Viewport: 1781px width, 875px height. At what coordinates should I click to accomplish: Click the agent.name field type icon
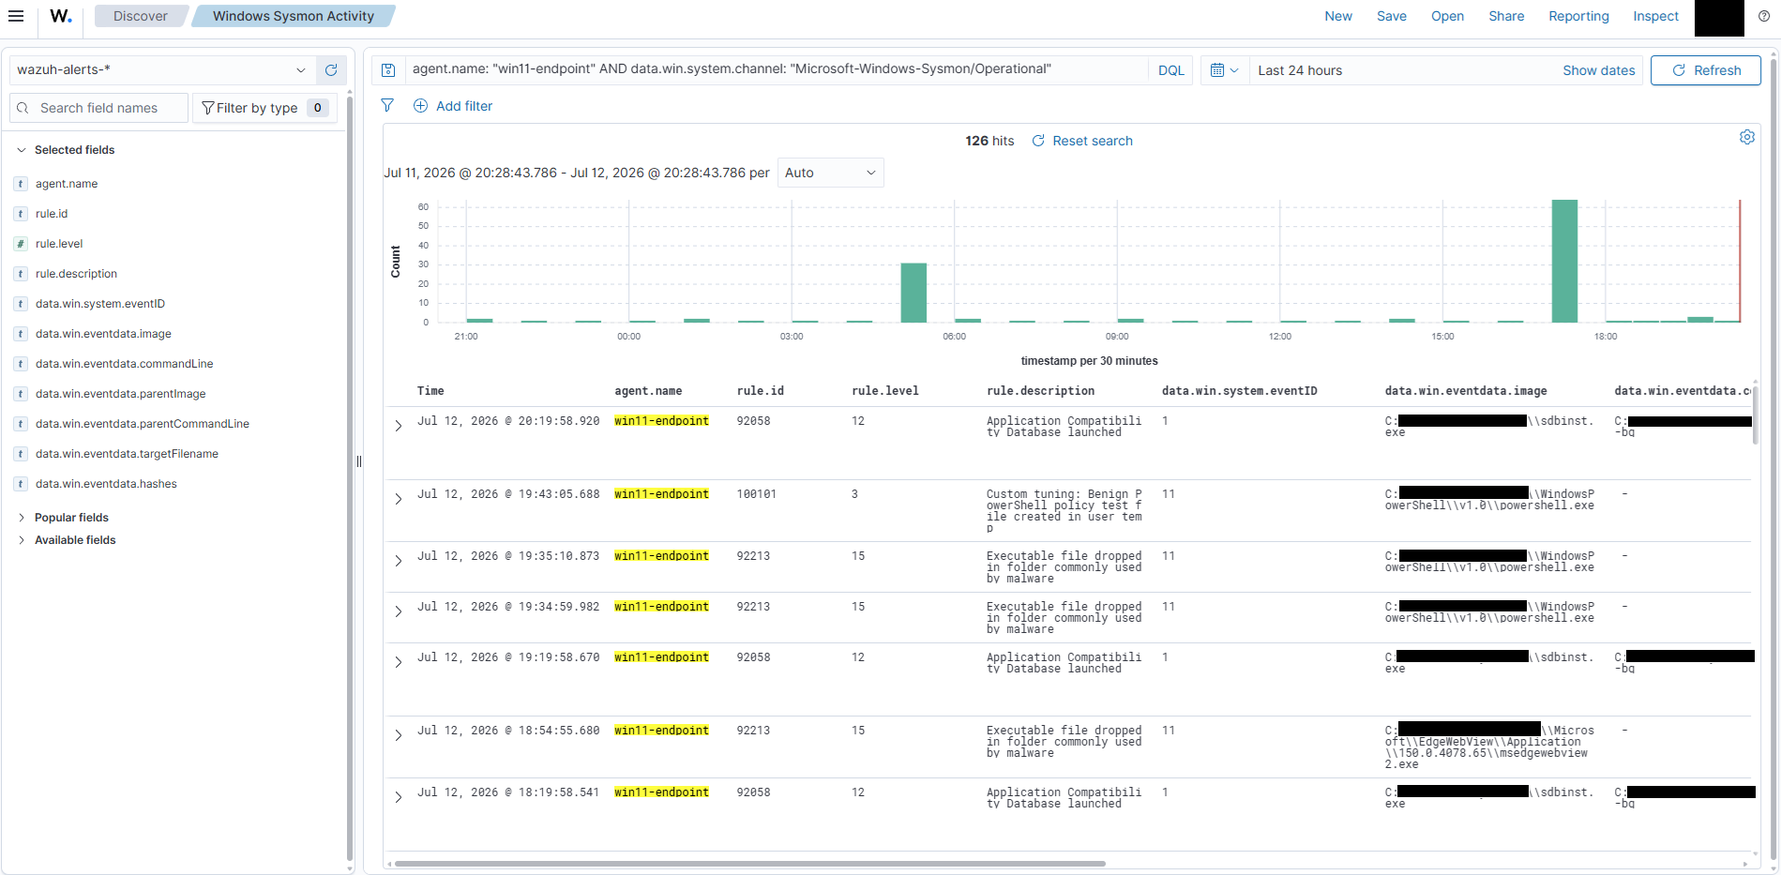coord(21,184)
